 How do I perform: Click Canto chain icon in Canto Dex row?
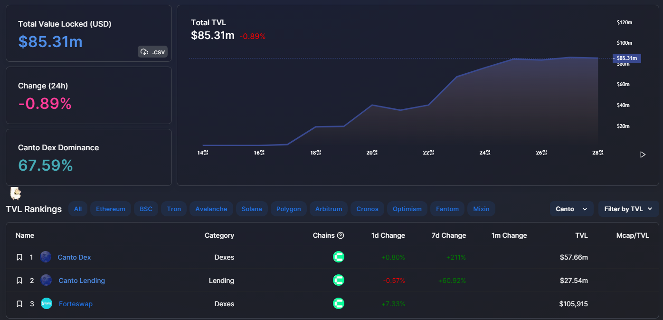coord(339,257)
